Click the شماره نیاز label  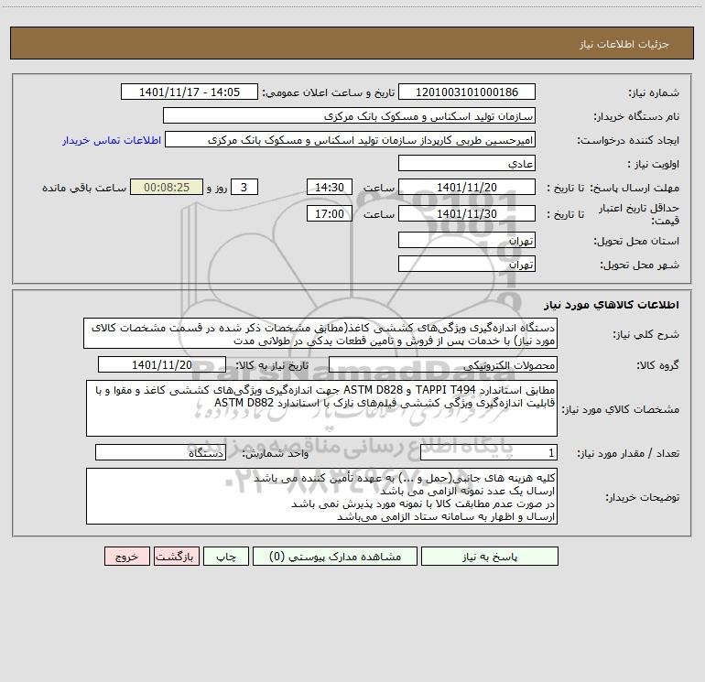coord(654,93)
